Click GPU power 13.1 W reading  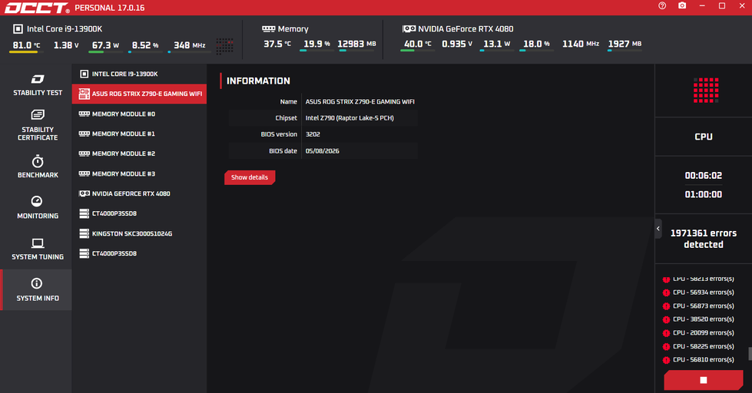point(496,44)
